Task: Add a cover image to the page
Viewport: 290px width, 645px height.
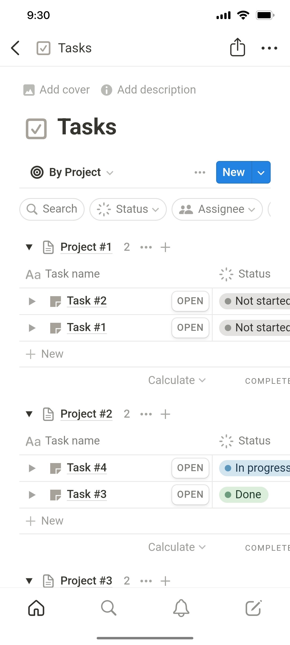Action: coord(56,89)
